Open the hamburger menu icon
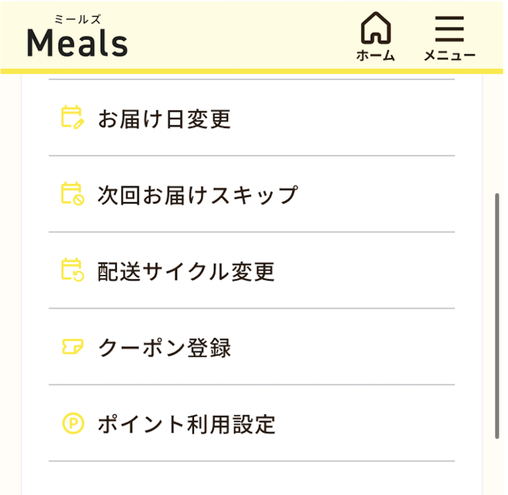The image size is (508, 495). coord(449,29)
